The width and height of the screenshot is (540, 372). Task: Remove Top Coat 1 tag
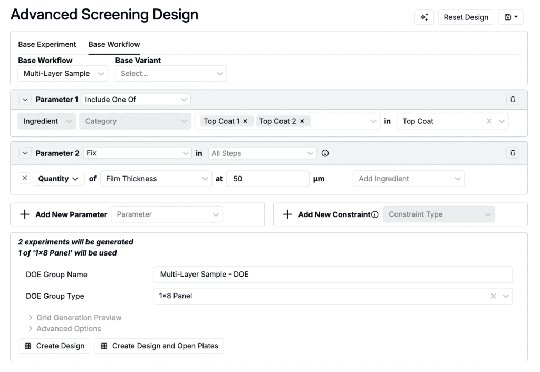tap(245, 121)
